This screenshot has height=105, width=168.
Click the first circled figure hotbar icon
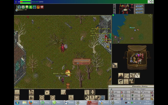pos(42,98)
